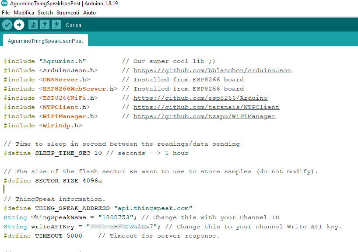
Task: Click the "api.thingspeak.com" address string
Action: pyautogui.click(x=153, y=208)
